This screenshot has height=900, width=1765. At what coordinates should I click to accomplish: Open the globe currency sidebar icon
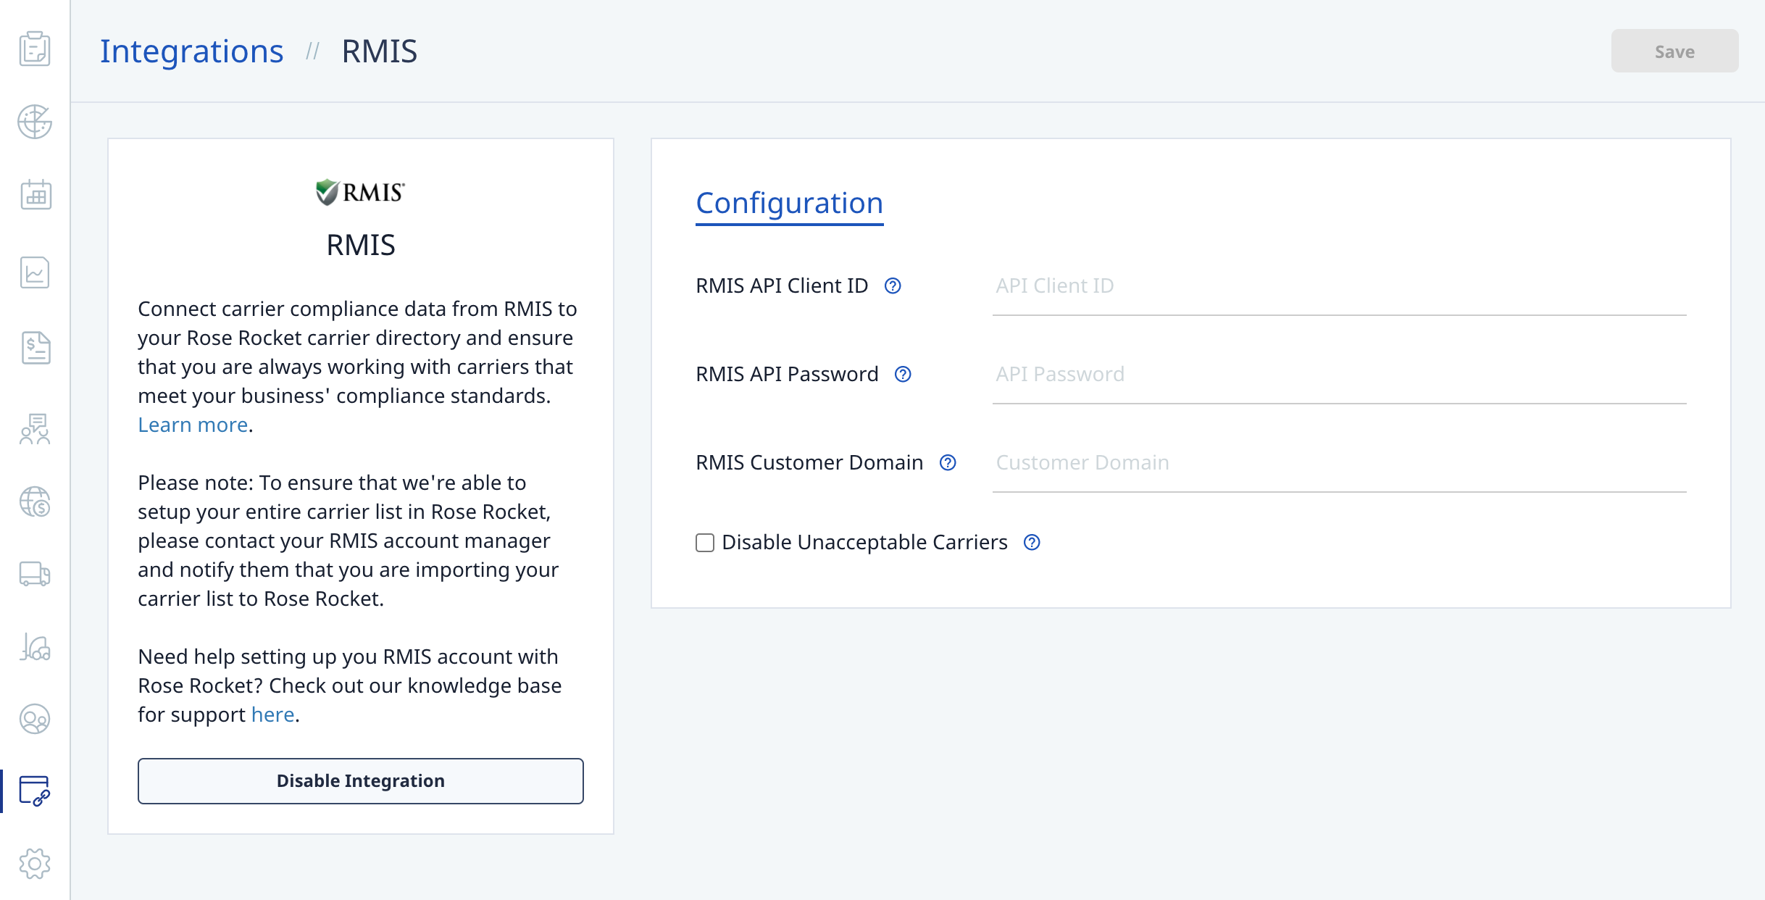(35, 501)
